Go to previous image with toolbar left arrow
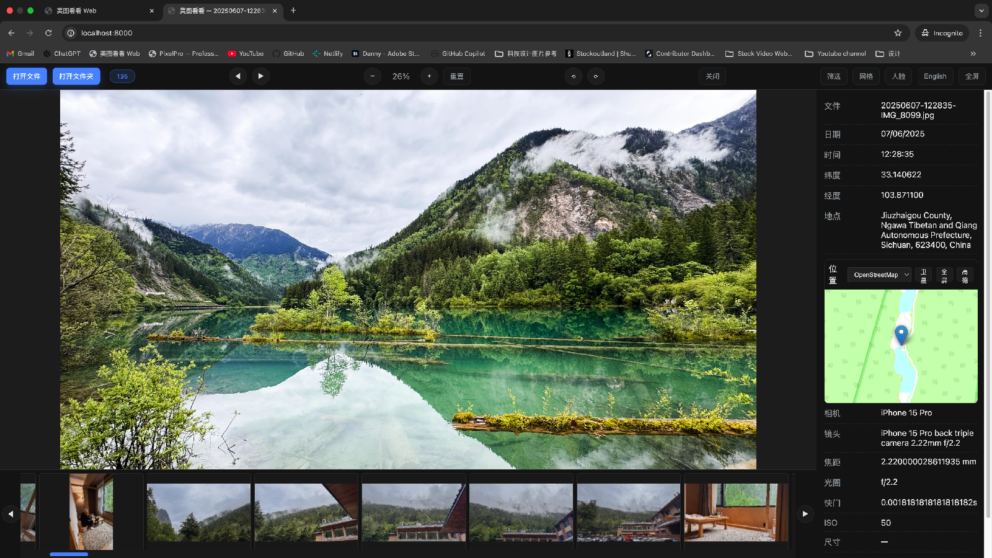 238,76
